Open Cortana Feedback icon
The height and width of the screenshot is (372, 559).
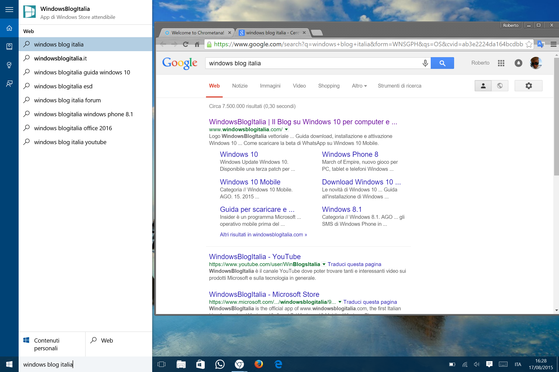point(9,84)
